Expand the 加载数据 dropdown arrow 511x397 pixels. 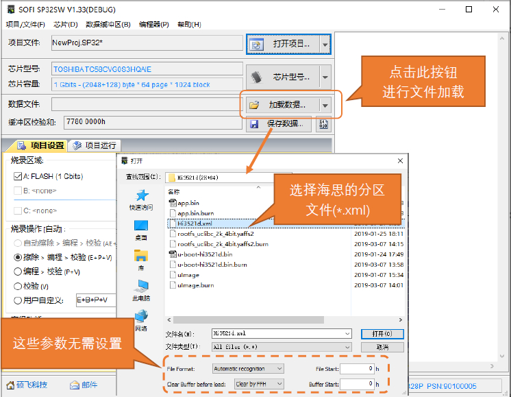click(325, 105)
